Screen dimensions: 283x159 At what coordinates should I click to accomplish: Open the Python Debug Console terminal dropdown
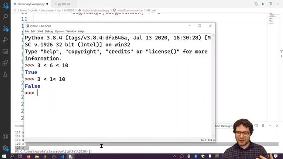coord(224,126)
